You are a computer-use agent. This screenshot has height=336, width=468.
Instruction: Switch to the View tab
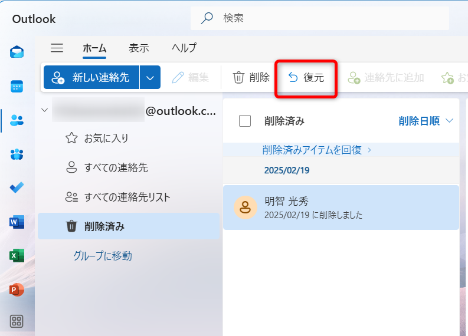pyautogui.click(x=139, y=48)
